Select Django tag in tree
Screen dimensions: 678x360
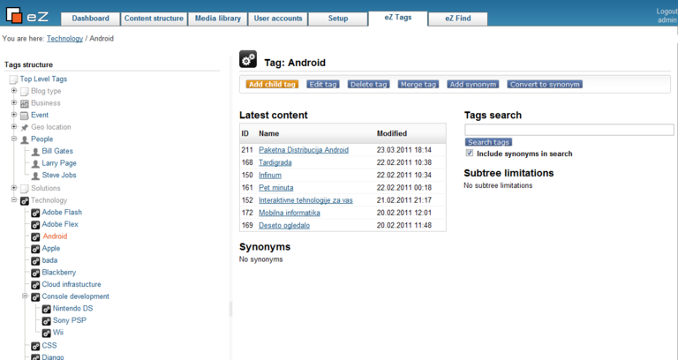click(x=53, y=357)
